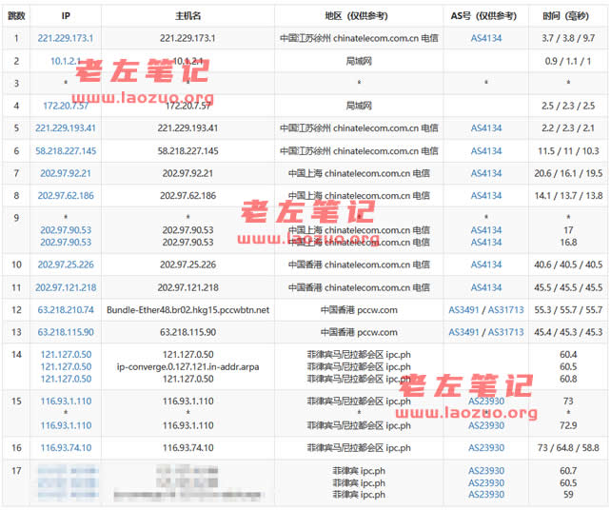This screenshot has width=611, height=510.
Task: Click the 202.97.25.226 IP link in hop 10
Action: pyautogui.click(x=66, y=265)
